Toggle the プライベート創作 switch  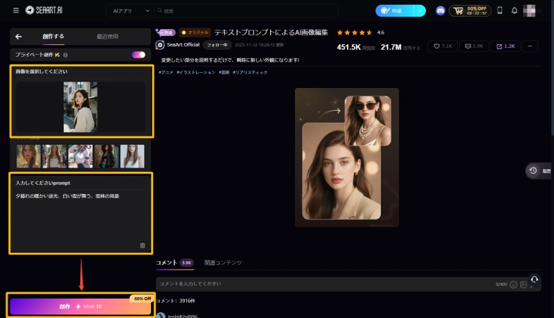(138, 55)
